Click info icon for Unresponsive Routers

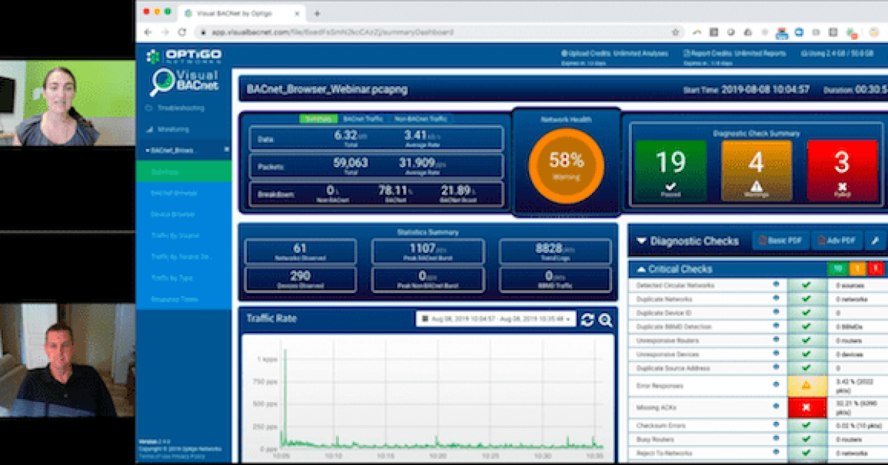point(776,340)
